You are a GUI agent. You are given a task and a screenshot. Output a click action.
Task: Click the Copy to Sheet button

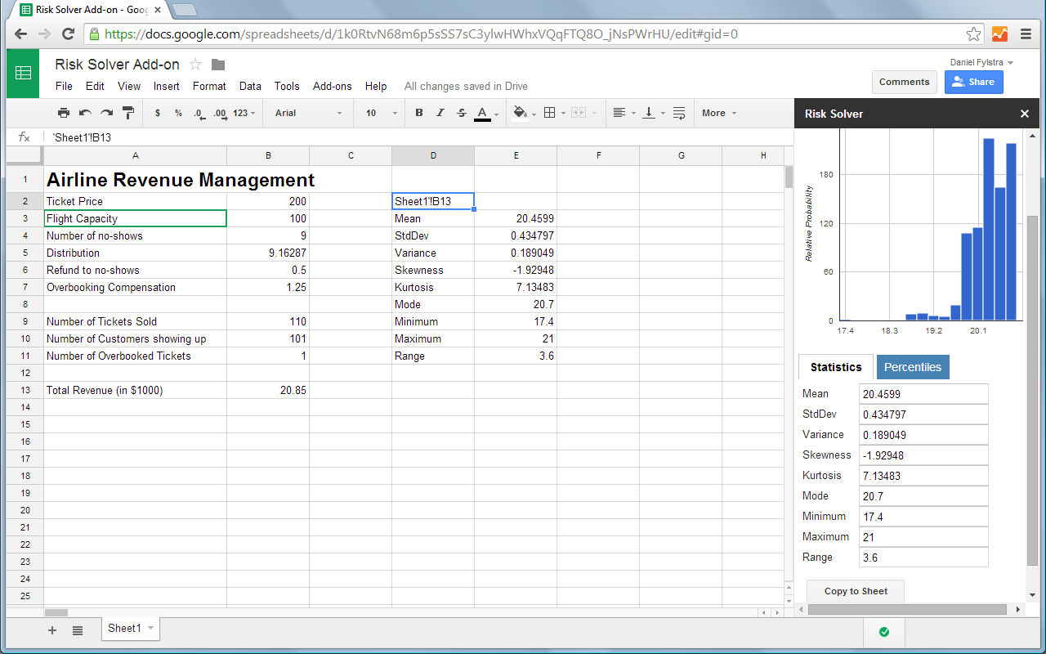click(x=856, y=591)
